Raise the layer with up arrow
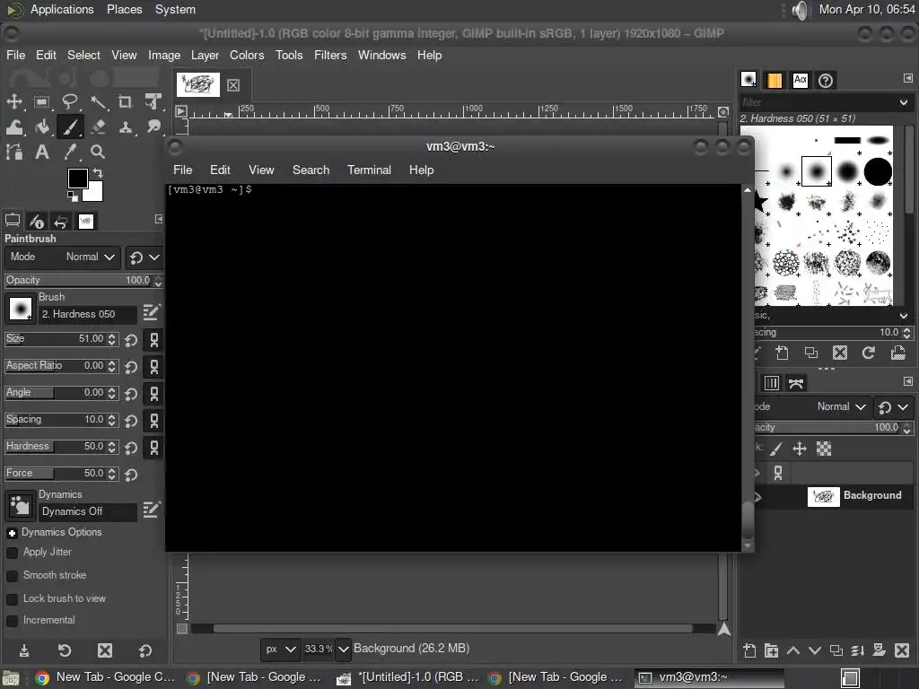Image resolution: width=919 pixels, height=689 pixels. pyautogui.click(x=793, y=650)
